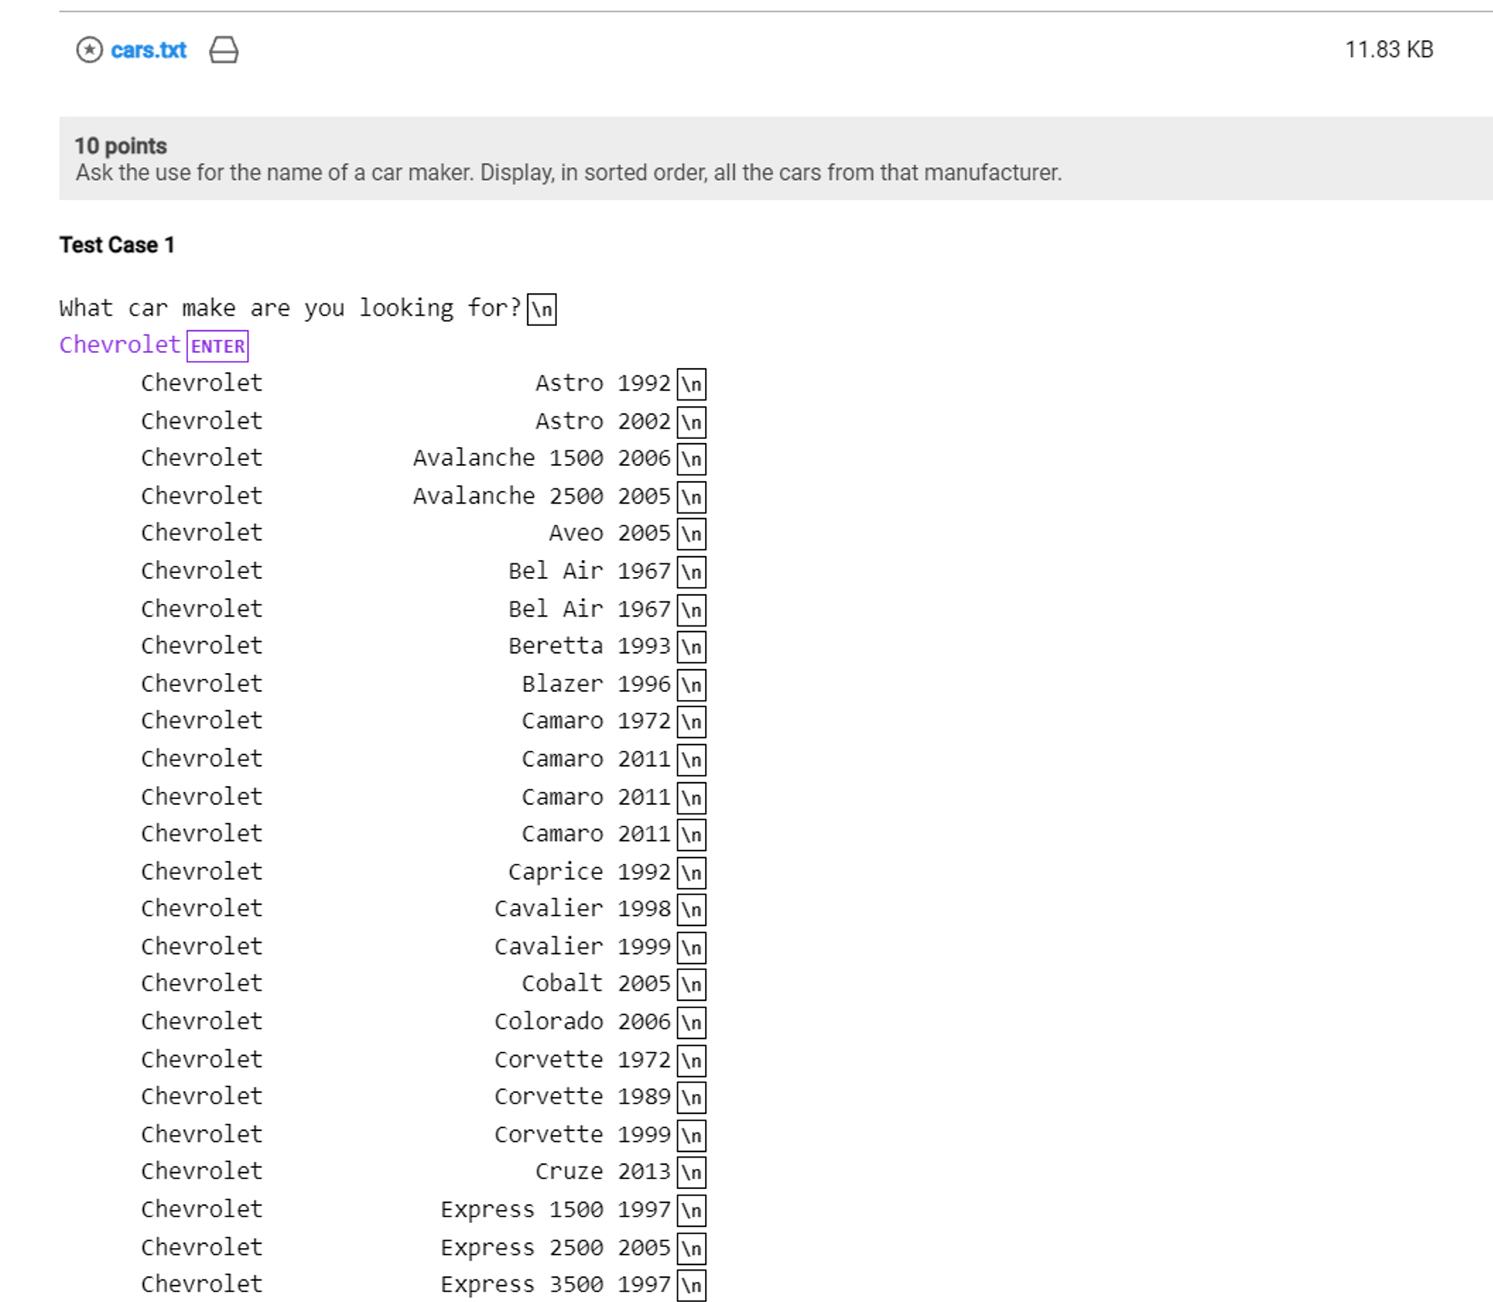Click the 'Chevrolet' make on the Blazer row
The height and width of the screenshot is (1302, 1493).
point(202,684)
